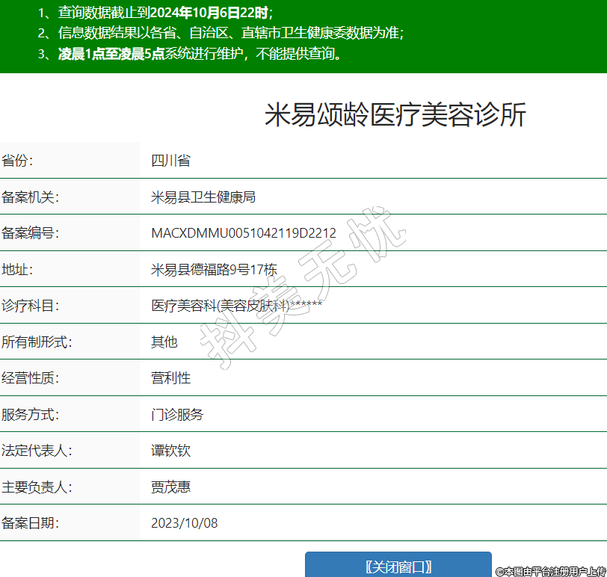Click the 诊疗科目 field label
Image resolution: width=607 pixels, height=577 pixels.
[x=30, y=306]
